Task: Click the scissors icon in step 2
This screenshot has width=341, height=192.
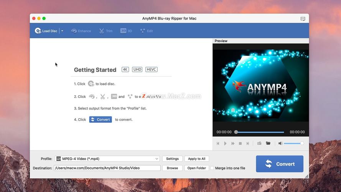Action: tap(103, 96)
